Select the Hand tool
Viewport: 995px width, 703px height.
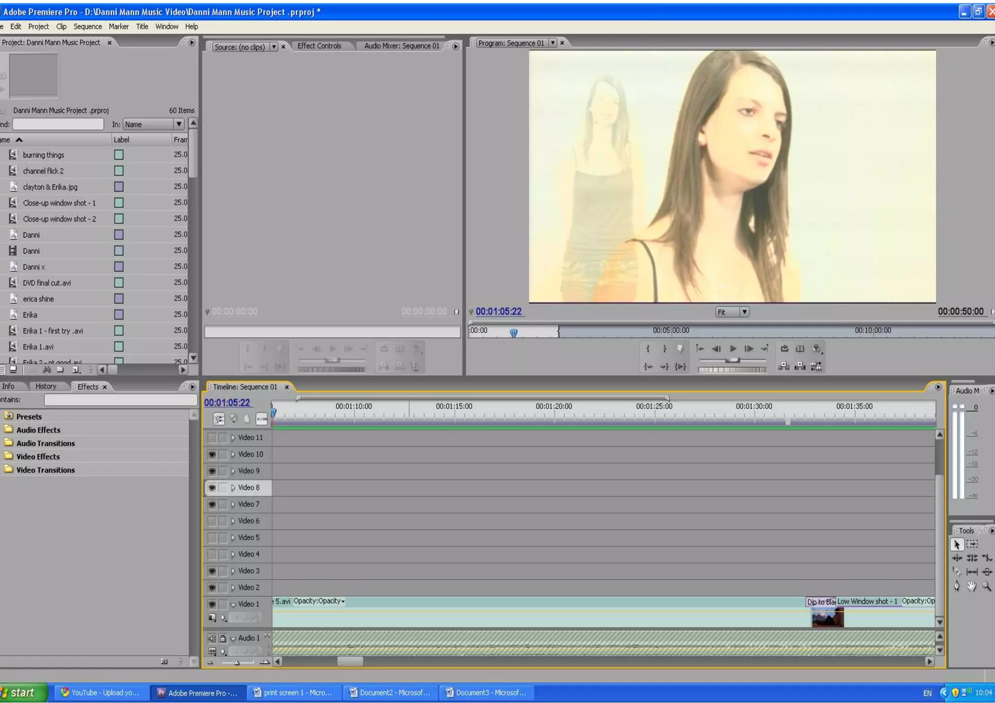[971, 586]
